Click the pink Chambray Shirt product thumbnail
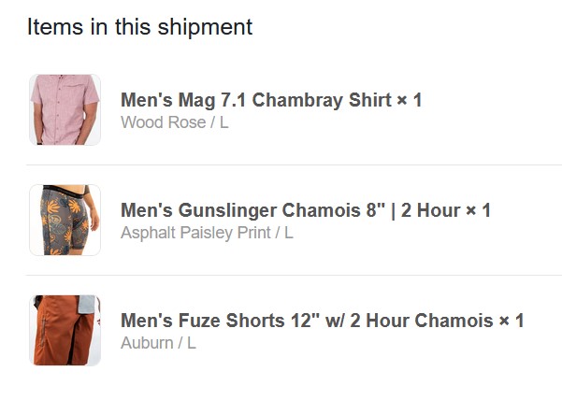 pos(65,110)
